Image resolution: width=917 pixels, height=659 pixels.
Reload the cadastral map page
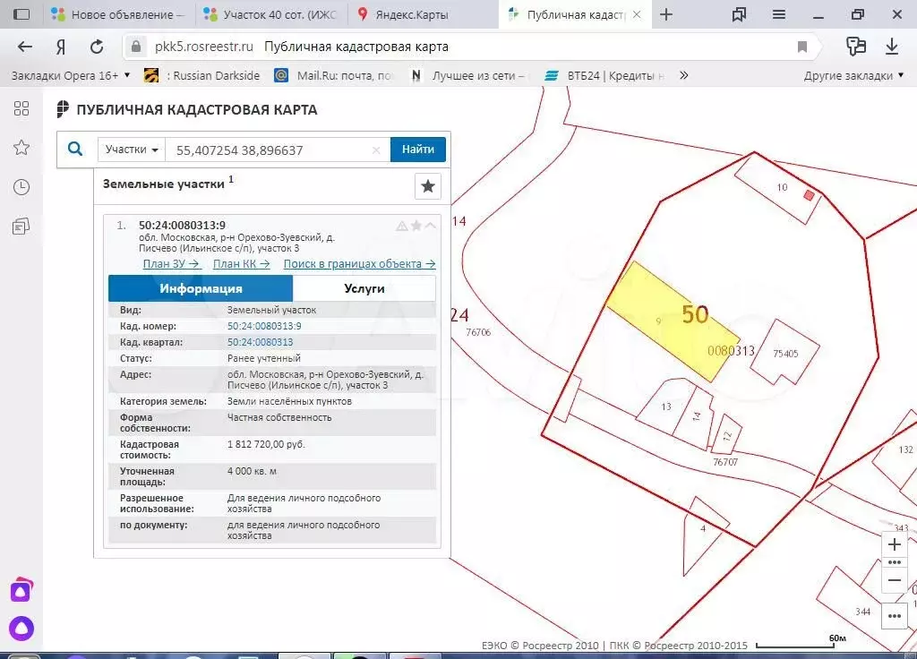coord(97,47)
